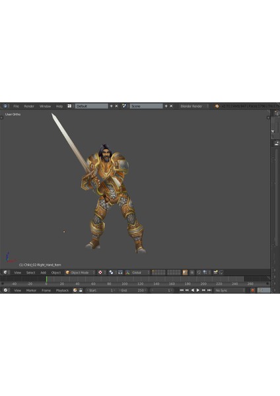Delete the Default screen layout
280x396 pixels.
click(116, 106)
